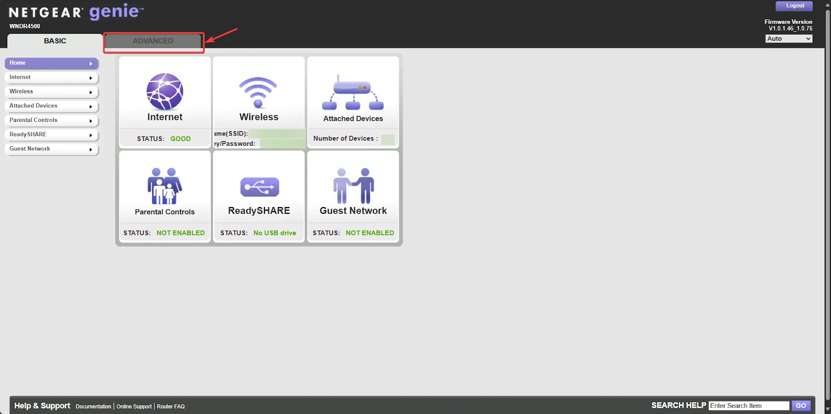
Task: Click the arrow beside Home menu item
Action: click(91, 64)
